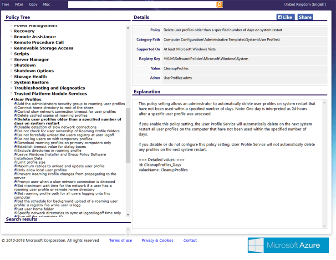Click policy icon for Disable detection of slow network

[x=15, y=127]
